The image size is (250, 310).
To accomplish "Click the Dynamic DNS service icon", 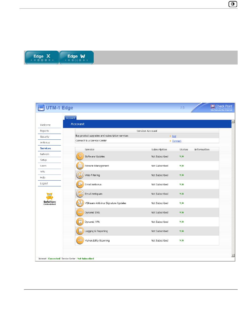I will 80,212.
